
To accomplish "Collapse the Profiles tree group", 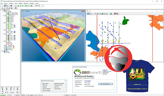I will [x=3, y=12].
